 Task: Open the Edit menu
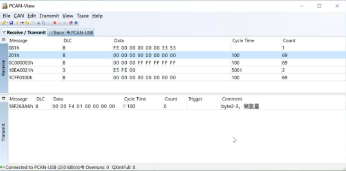(31, 16)
